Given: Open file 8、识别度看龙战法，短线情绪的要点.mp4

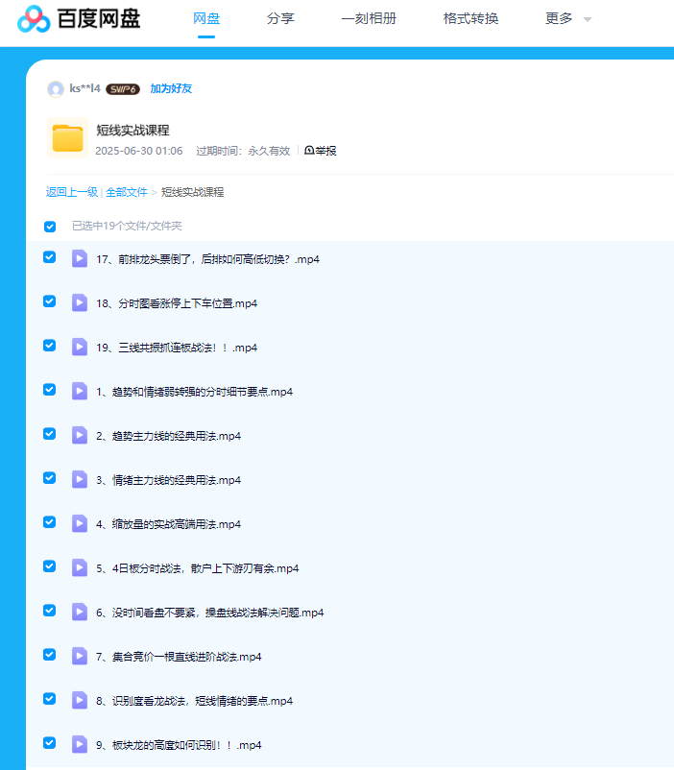Looking at the screenshot, I should click(x=194, y=701).
